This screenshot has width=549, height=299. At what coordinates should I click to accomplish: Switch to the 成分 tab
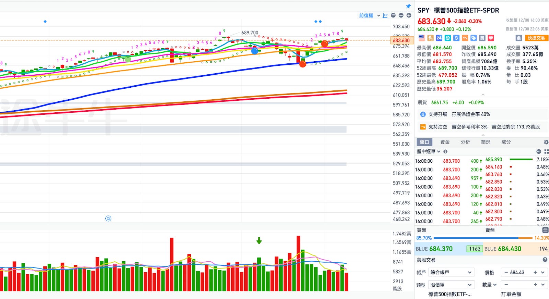(x=506, y=142)
